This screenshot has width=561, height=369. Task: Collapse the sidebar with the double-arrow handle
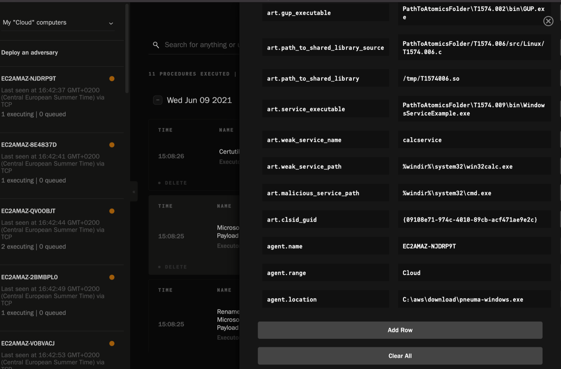134,192
